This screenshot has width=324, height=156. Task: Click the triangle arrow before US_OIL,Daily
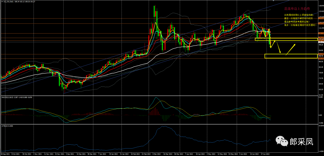pyautogui.click(x=2, y=2)
